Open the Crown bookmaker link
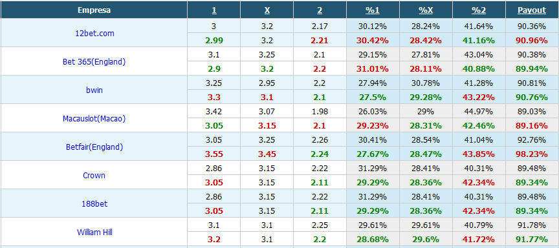This screenshot has width=559, height=248. 94,176
